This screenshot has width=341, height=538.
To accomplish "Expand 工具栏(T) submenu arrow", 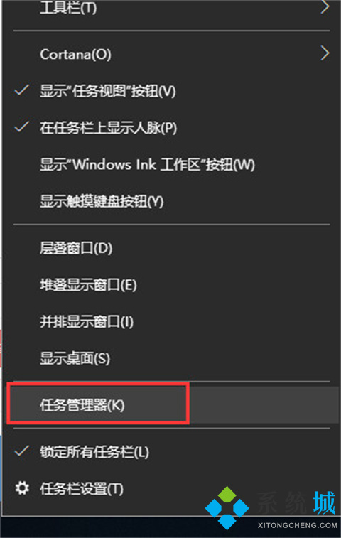I will [x=325, y=6].
